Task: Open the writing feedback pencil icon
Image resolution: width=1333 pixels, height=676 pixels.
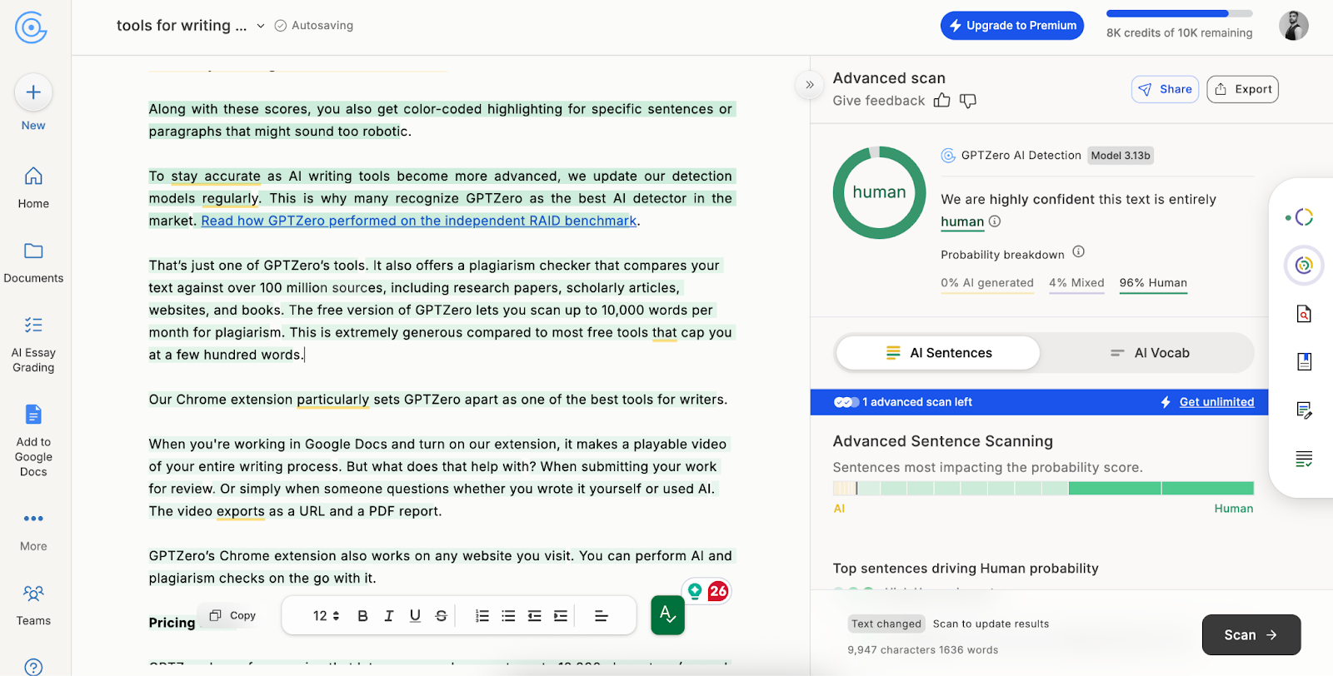Action: click(1304, 410)
